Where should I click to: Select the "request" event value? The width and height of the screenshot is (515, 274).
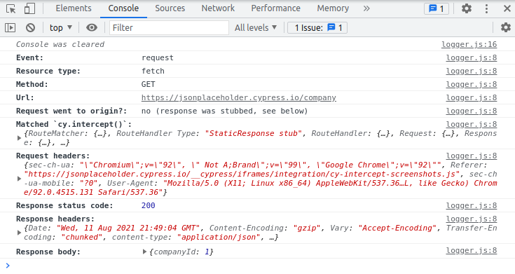[158, 58]
